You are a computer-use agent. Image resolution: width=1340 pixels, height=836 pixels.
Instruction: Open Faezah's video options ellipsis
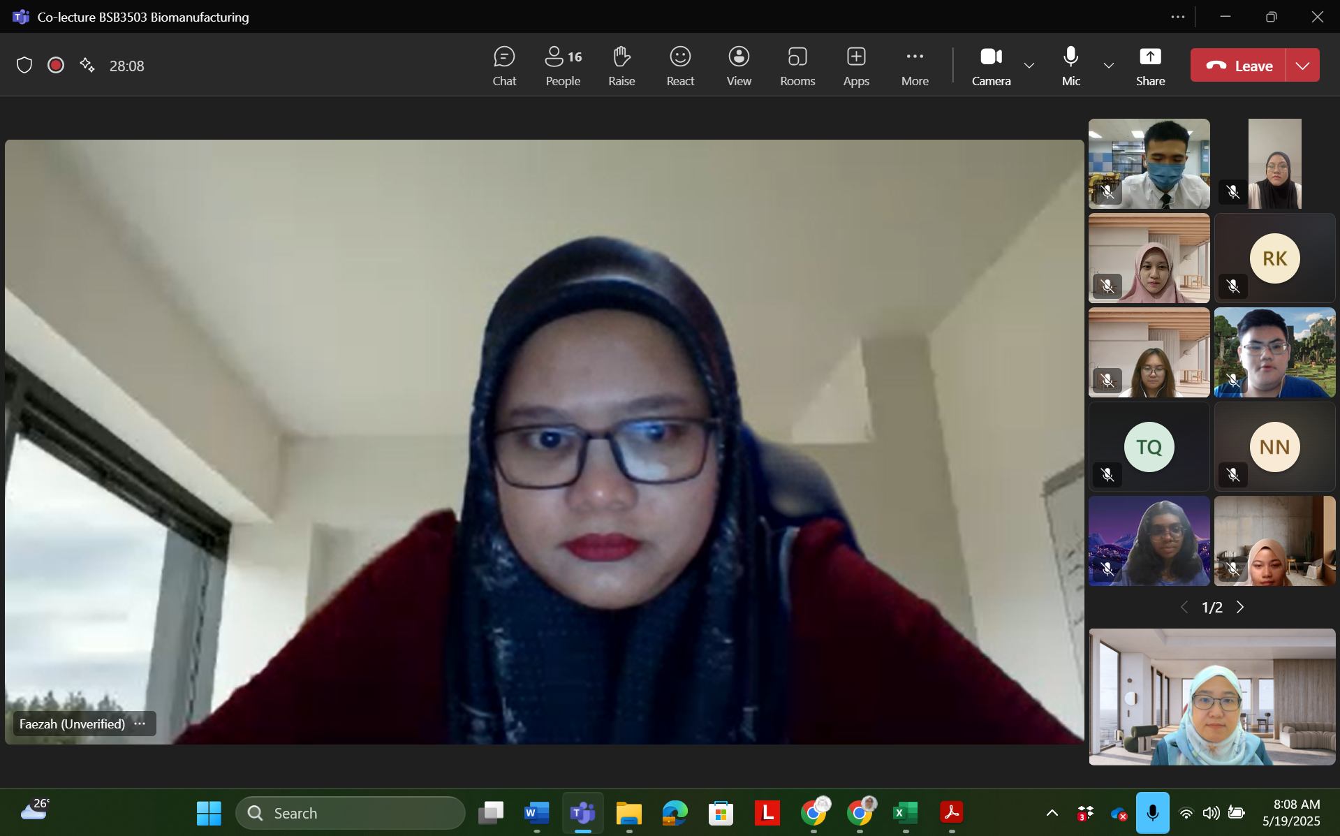(x=140, y=724)
